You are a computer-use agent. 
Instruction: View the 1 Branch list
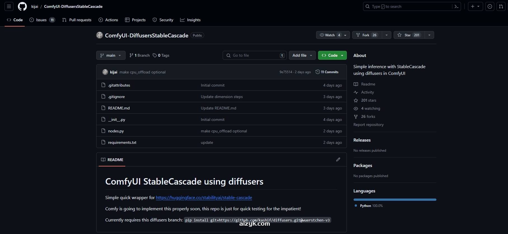pyautogui.click(x=140, y=55)
